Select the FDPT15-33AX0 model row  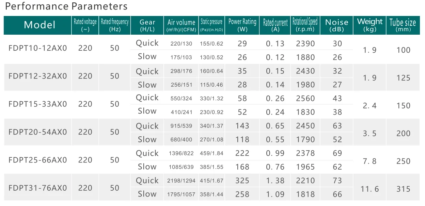[37, 104]
